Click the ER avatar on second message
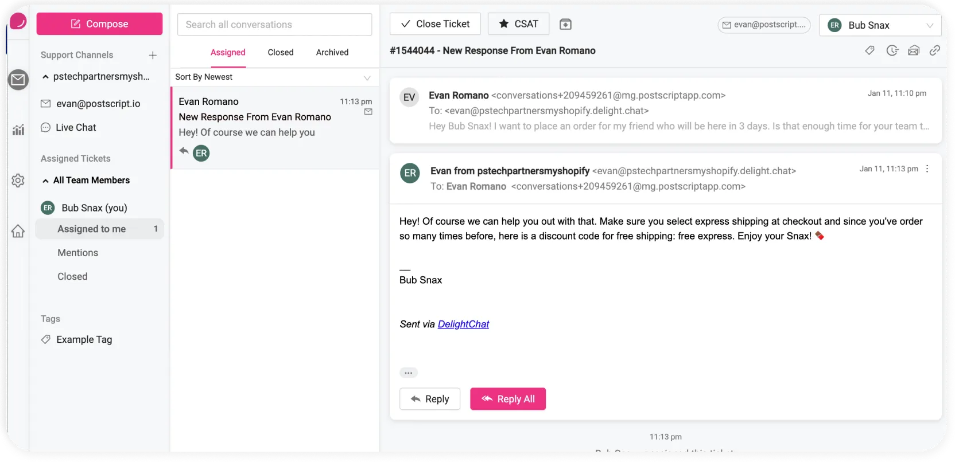 coord(410,173)
